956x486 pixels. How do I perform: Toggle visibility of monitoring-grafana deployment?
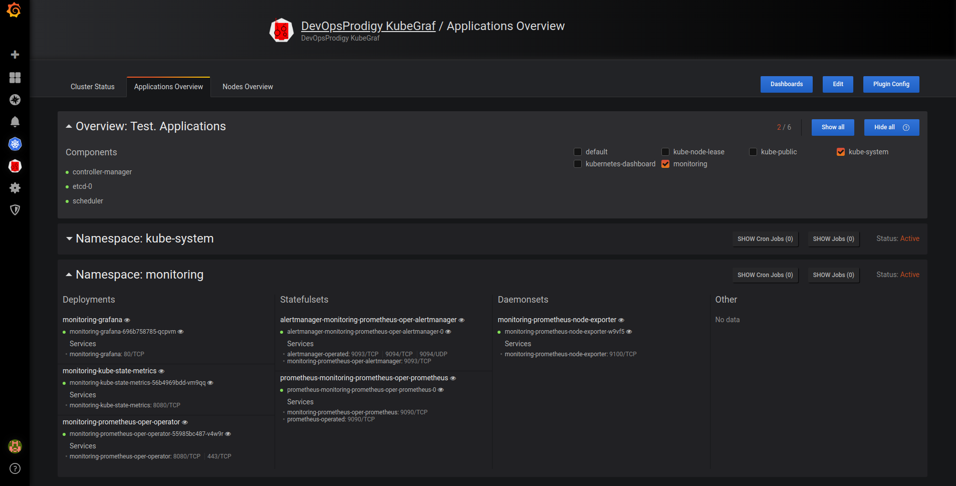[127, 320]
